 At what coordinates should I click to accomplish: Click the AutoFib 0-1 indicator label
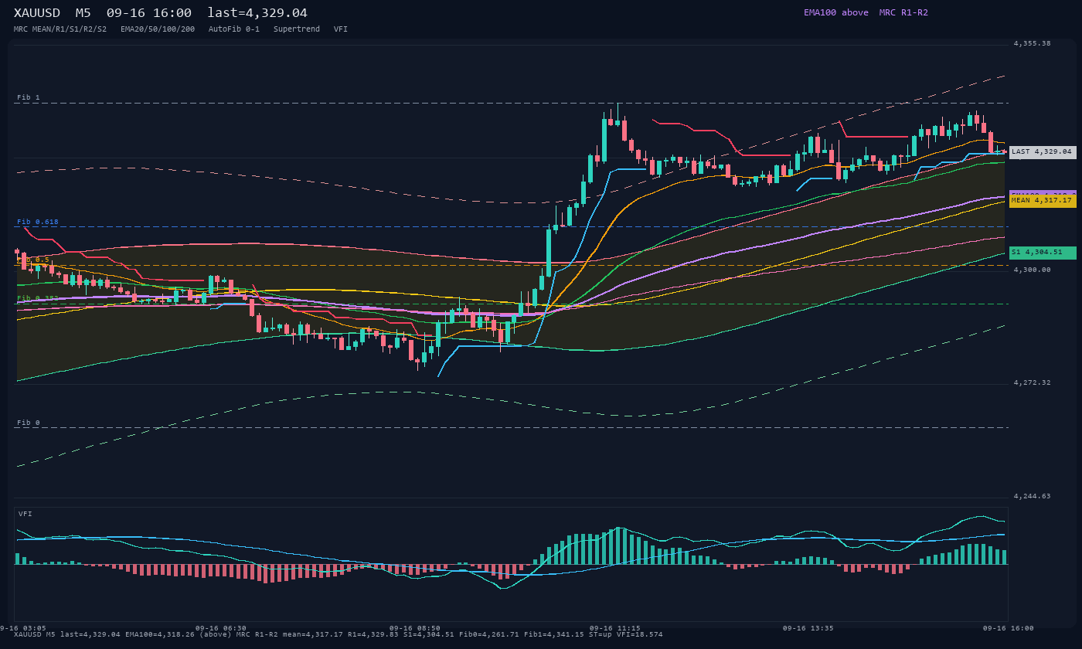234,29
